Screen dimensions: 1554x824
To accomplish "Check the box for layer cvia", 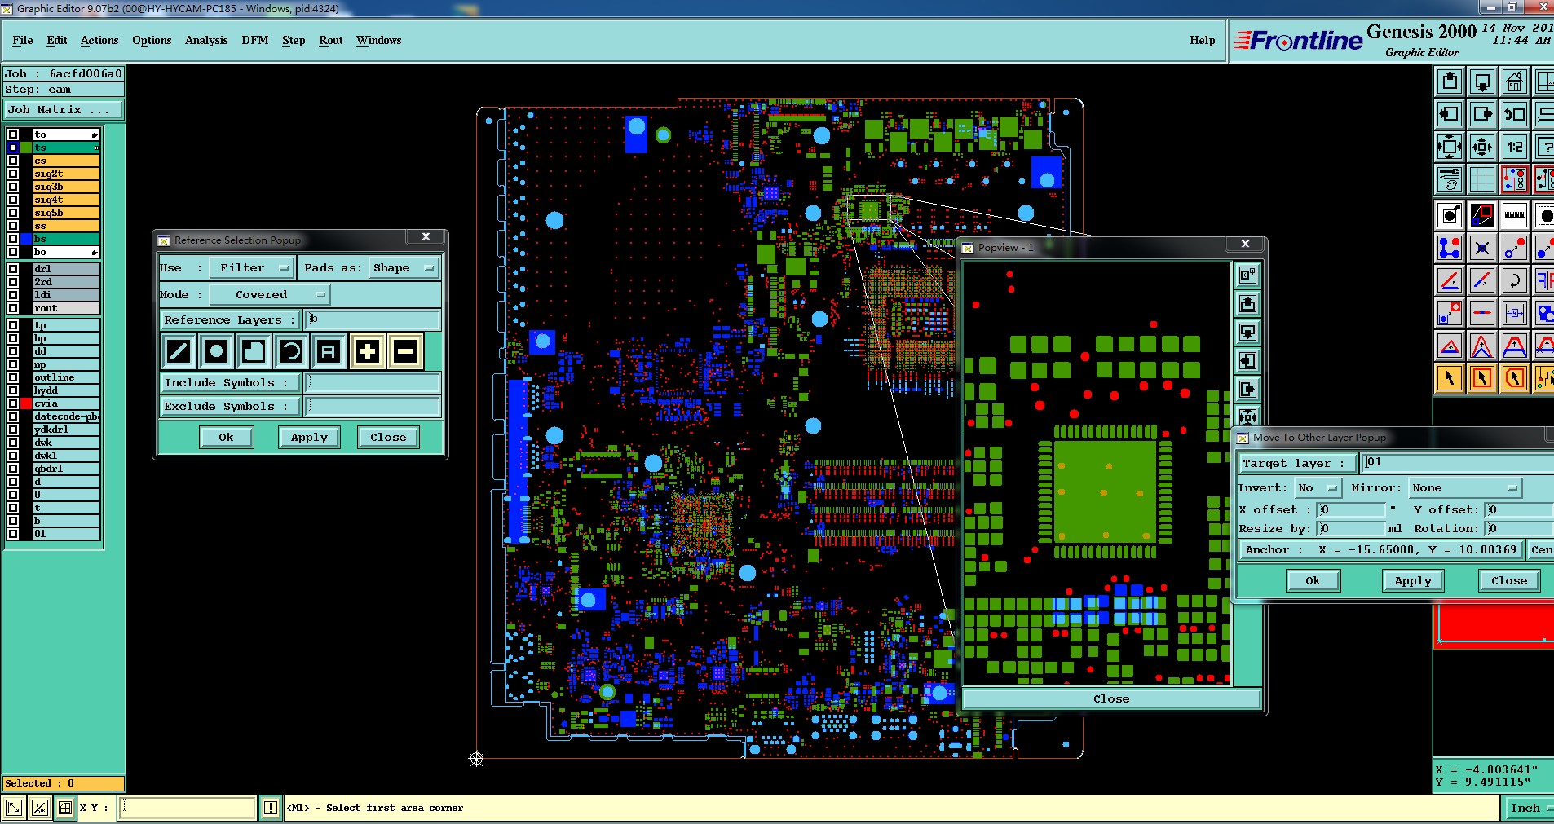I will tap(13, 403).
